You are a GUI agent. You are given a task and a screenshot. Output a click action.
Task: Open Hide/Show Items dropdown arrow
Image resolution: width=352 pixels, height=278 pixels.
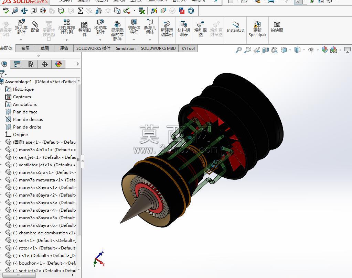318,50
